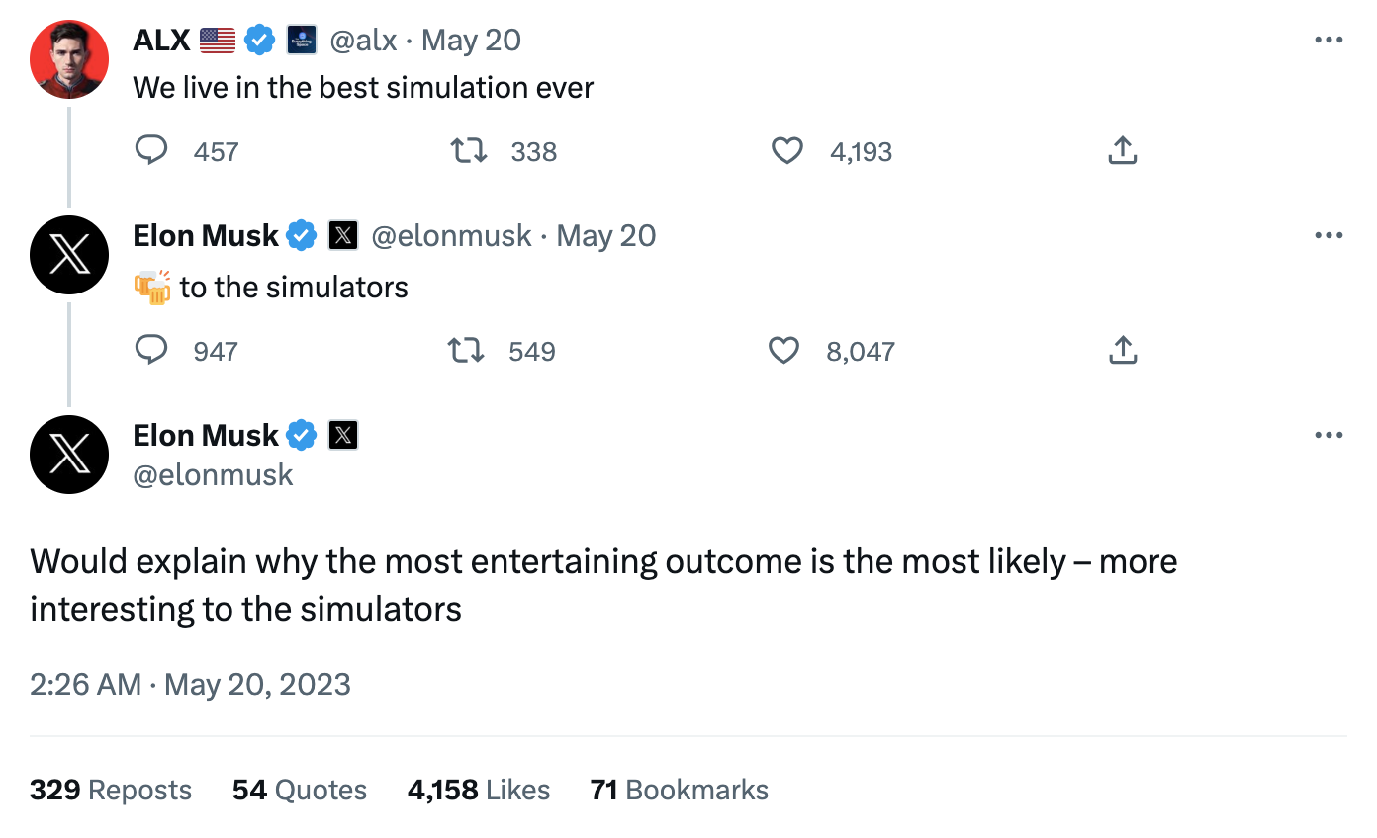
Task: Like ALX's simulation tweet
Action: tap(786, 150)
